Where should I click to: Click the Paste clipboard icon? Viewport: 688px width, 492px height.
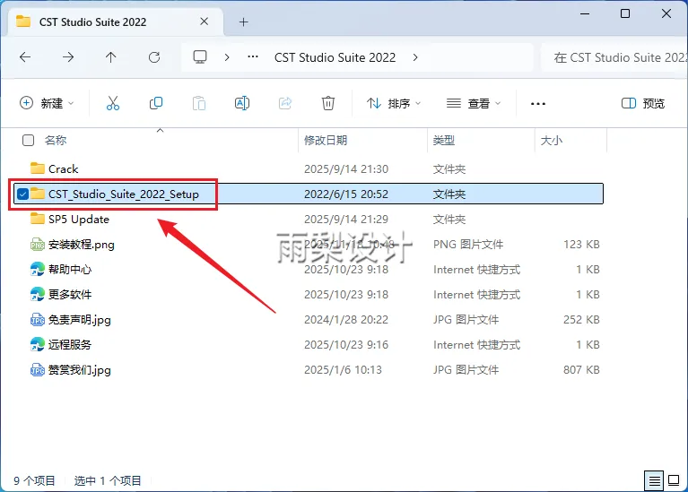click(199, 103)
